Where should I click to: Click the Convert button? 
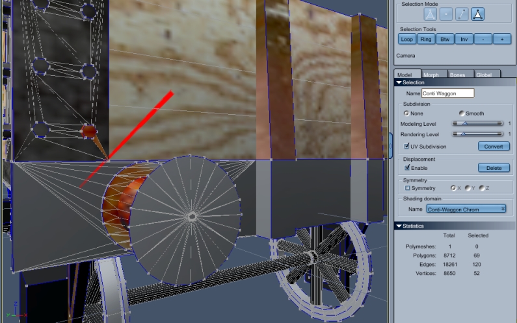pyautogui.click(x=494, y=147)
